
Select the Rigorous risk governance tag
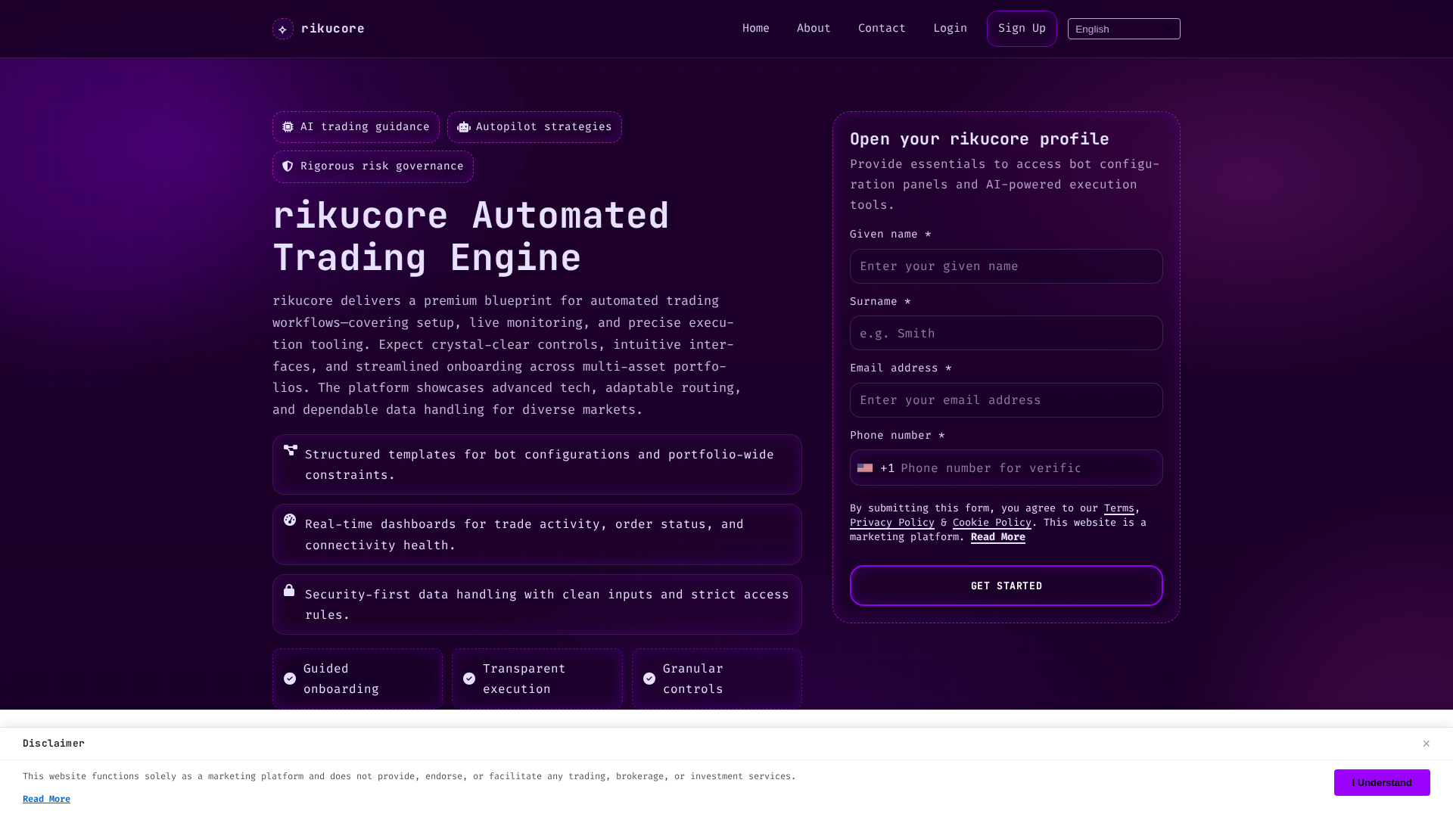pyautogui.click(x=373, y=166)
